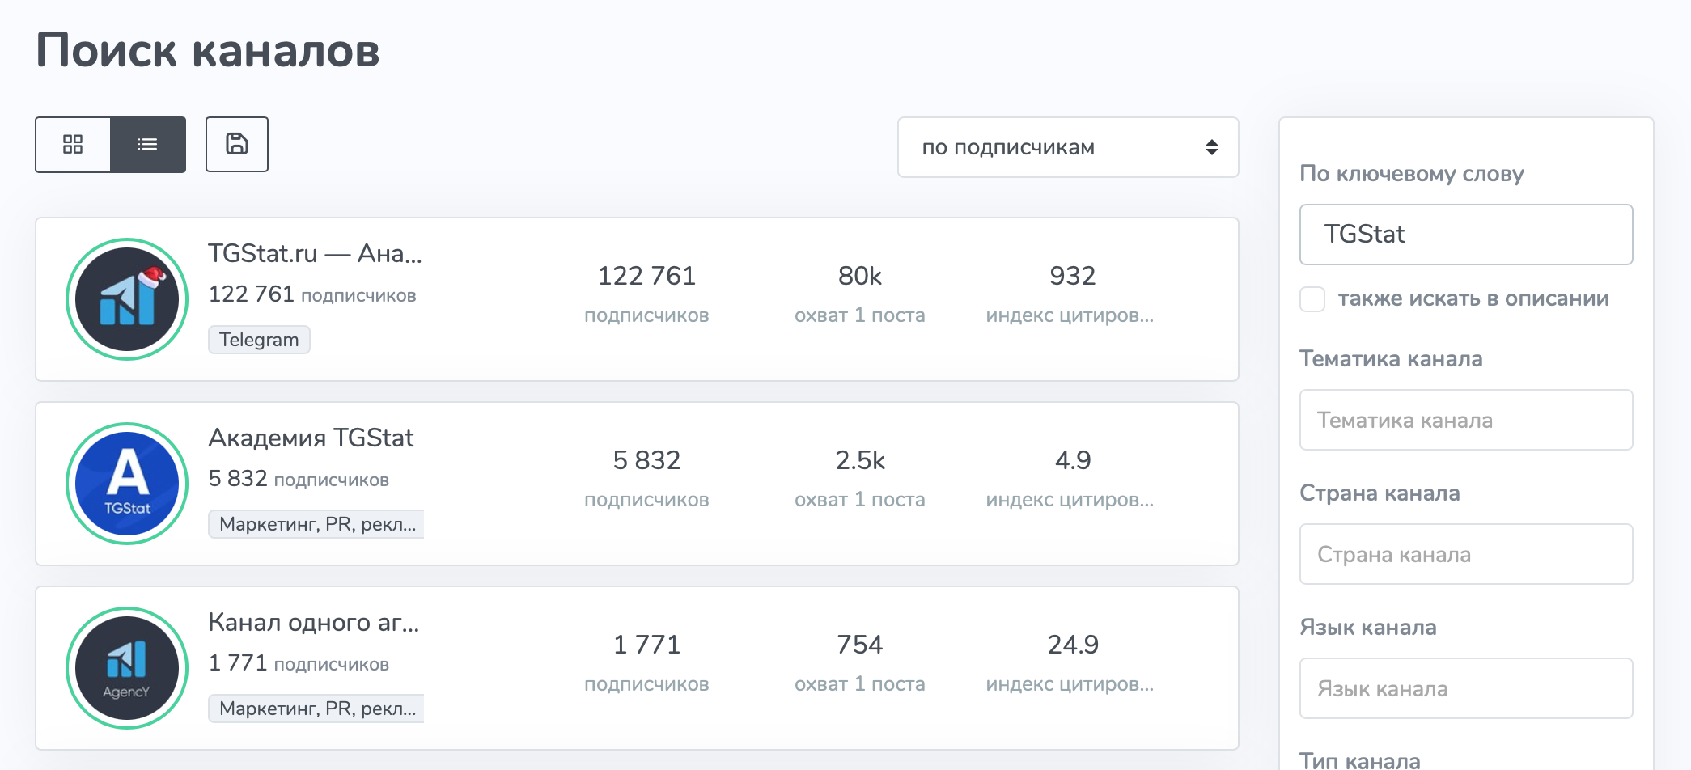
Task: Enable 'также искать в описании' checkbox
Action: click(1312, 299)
